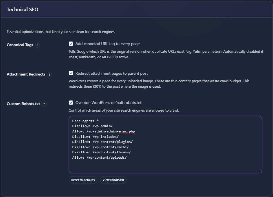Click the 'Technical SEO' section header
273x197 pixels.
[23, 9]
